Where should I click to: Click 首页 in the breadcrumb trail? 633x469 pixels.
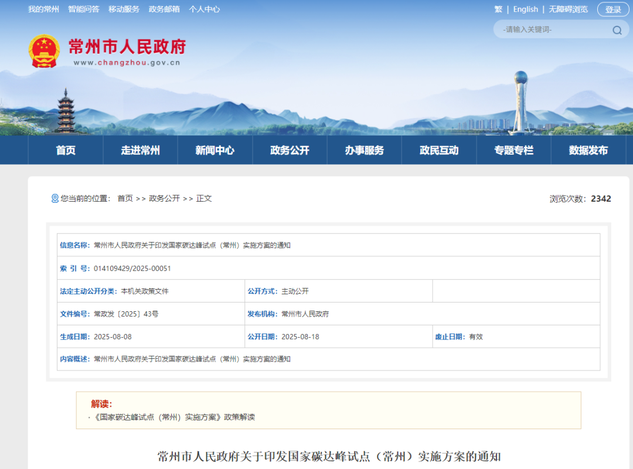click(x=125, y=198)
